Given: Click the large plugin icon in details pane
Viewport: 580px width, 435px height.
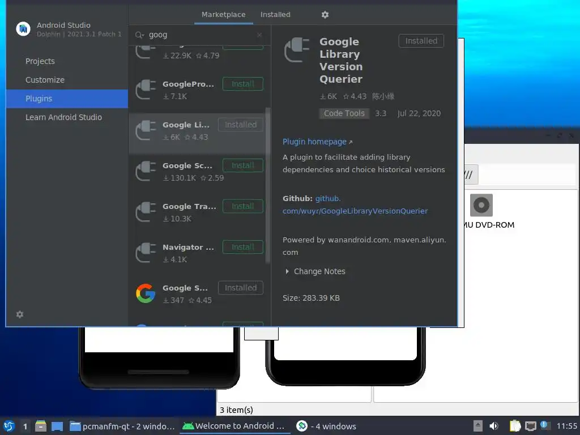Looking at the screenshot, I should tap(297, 50).
